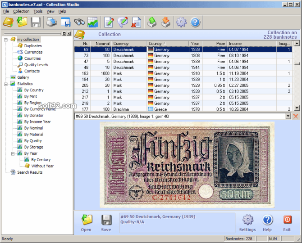Click the red Exit icon in bottom panel

pos(288,220)
